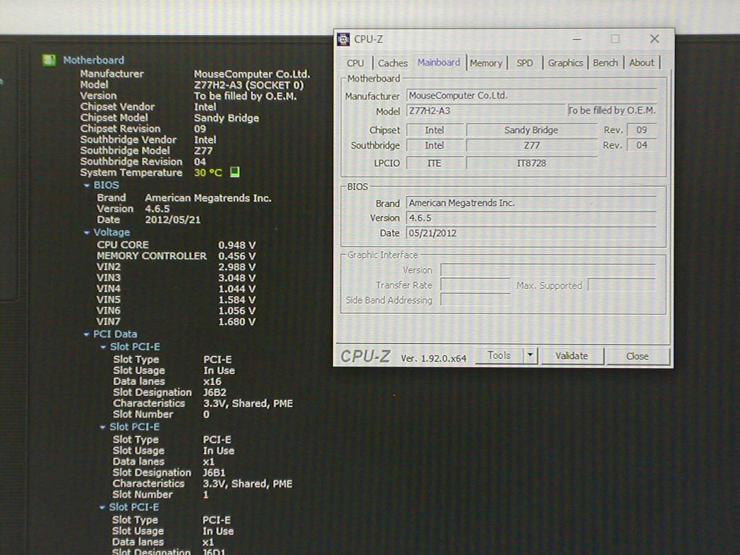Image resolution: width=740 pixels, height=555 pixels.
Task: Click the Validate button
Action: click(572, 356)
